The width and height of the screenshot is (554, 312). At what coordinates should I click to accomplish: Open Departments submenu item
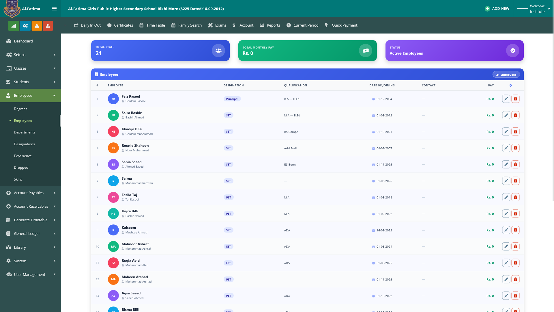pyautogui.click(x=25, y=132)
